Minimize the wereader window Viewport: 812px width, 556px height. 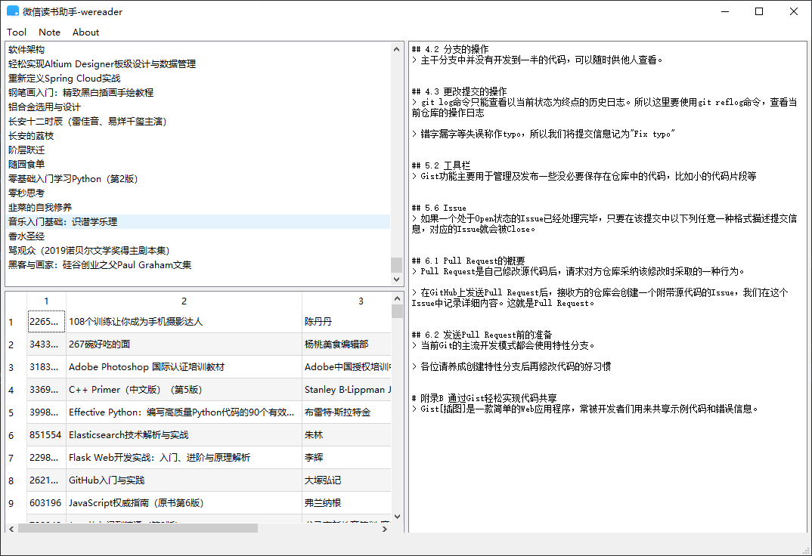tap(725, 11)
